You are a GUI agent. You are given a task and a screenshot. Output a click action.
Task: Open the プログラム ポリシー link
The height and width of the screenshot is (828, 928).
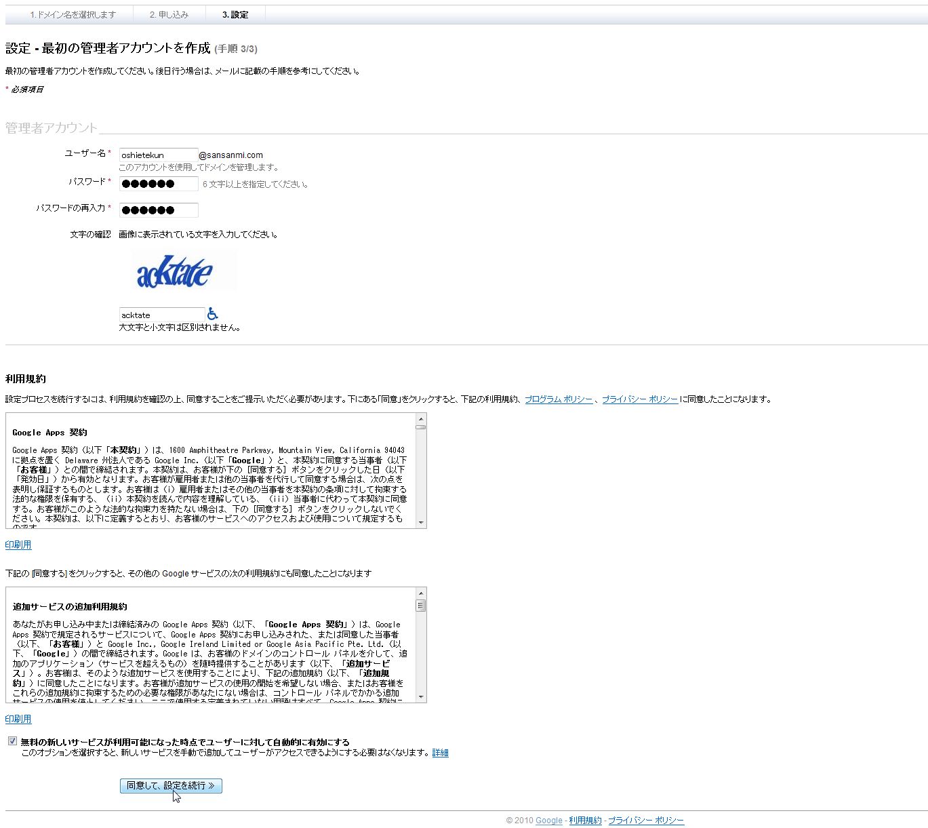[x=559, y=399]
